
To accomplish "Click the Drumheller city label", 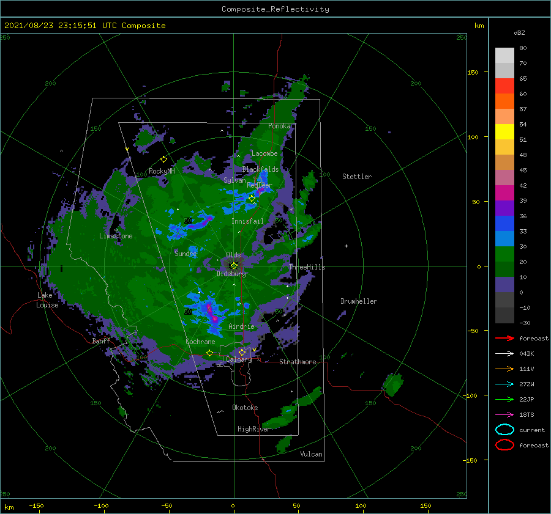I will (x=359, y=301).
